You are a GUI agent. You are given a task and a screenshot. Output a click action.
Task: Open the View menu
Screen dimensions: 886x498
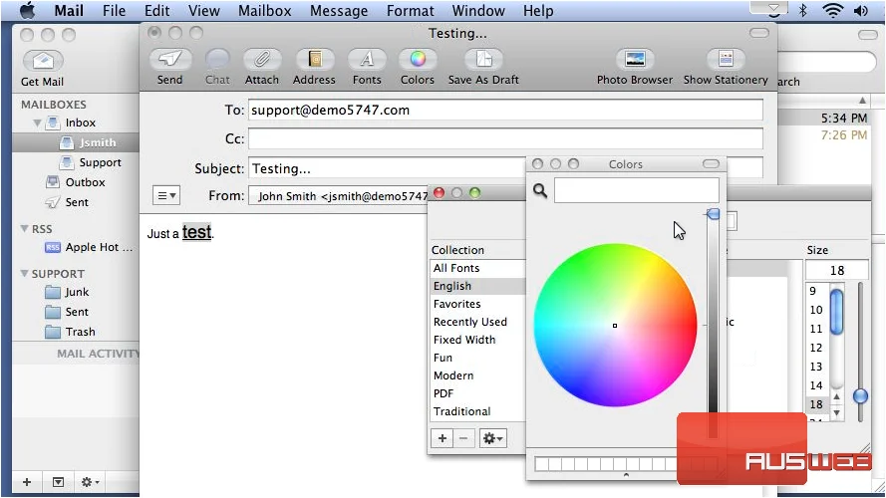pyautogui.click(x=204, y=11)
